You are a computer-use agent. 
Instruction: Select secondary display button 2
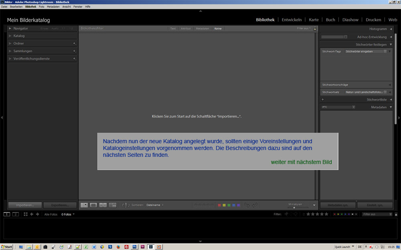tap(16, 214)
